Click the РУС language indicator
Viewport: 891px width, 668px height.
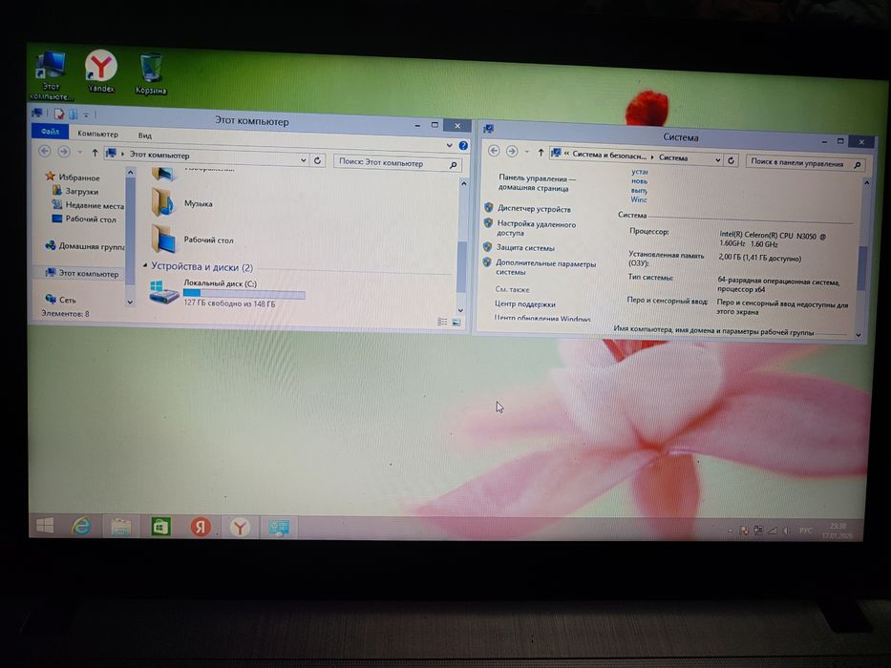tap(805, 531)
